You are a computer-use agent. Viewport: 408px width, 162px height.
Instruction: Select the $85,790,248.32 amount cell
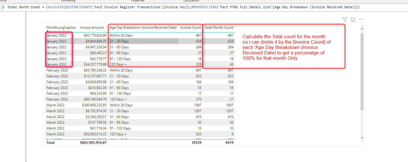[95, 70]
